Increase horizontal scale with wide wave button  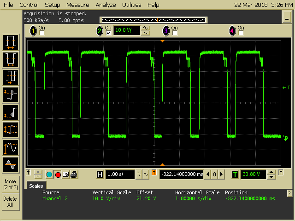point(146,174)
